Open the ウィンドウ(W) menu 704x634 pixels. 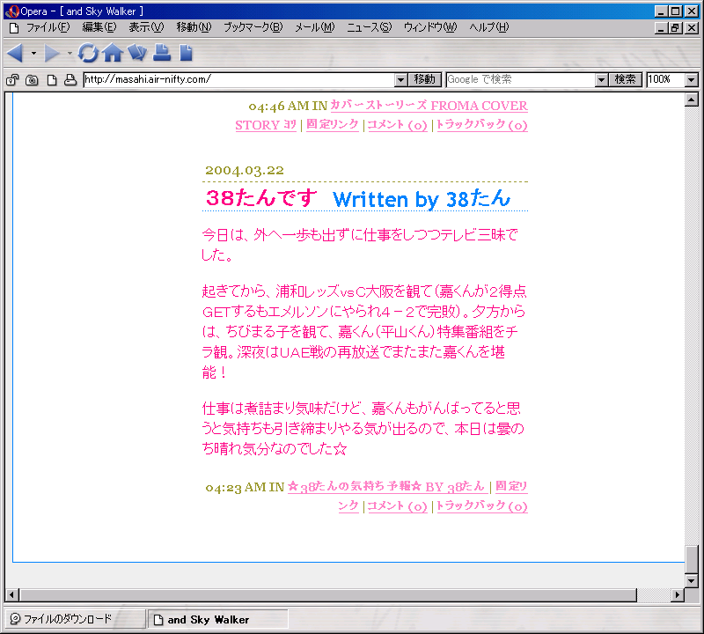(x=430, y=27)
